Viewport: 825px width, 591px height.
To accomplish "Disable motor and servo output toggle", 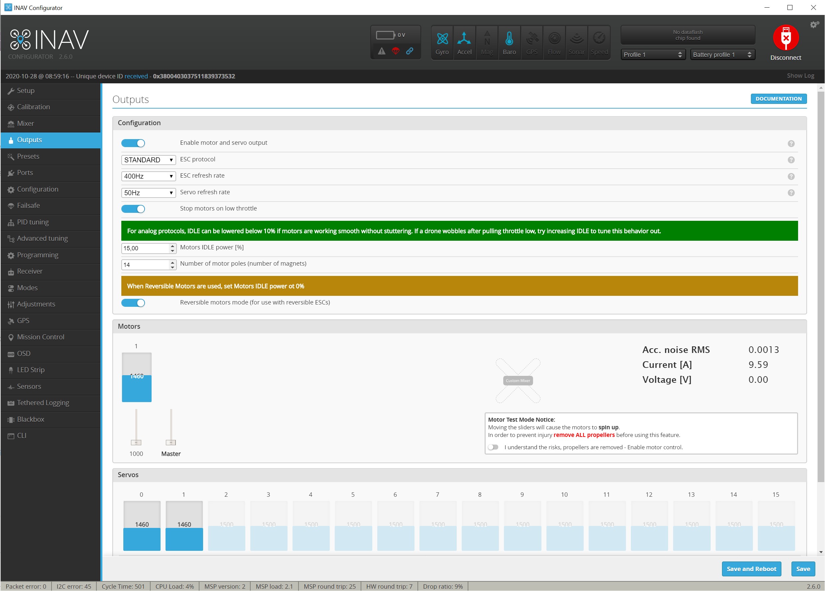I will coord(133,143).
